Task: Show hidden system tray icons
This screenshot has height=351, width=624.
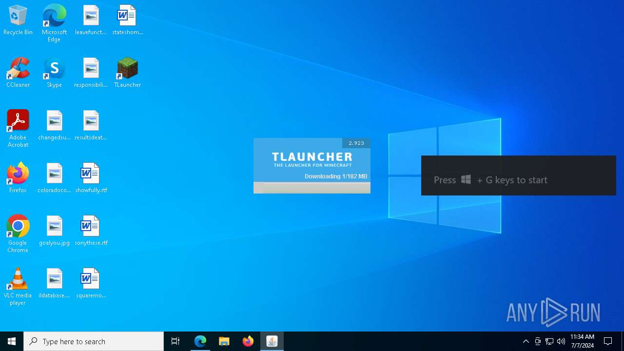Action: (x=526, y=341)
